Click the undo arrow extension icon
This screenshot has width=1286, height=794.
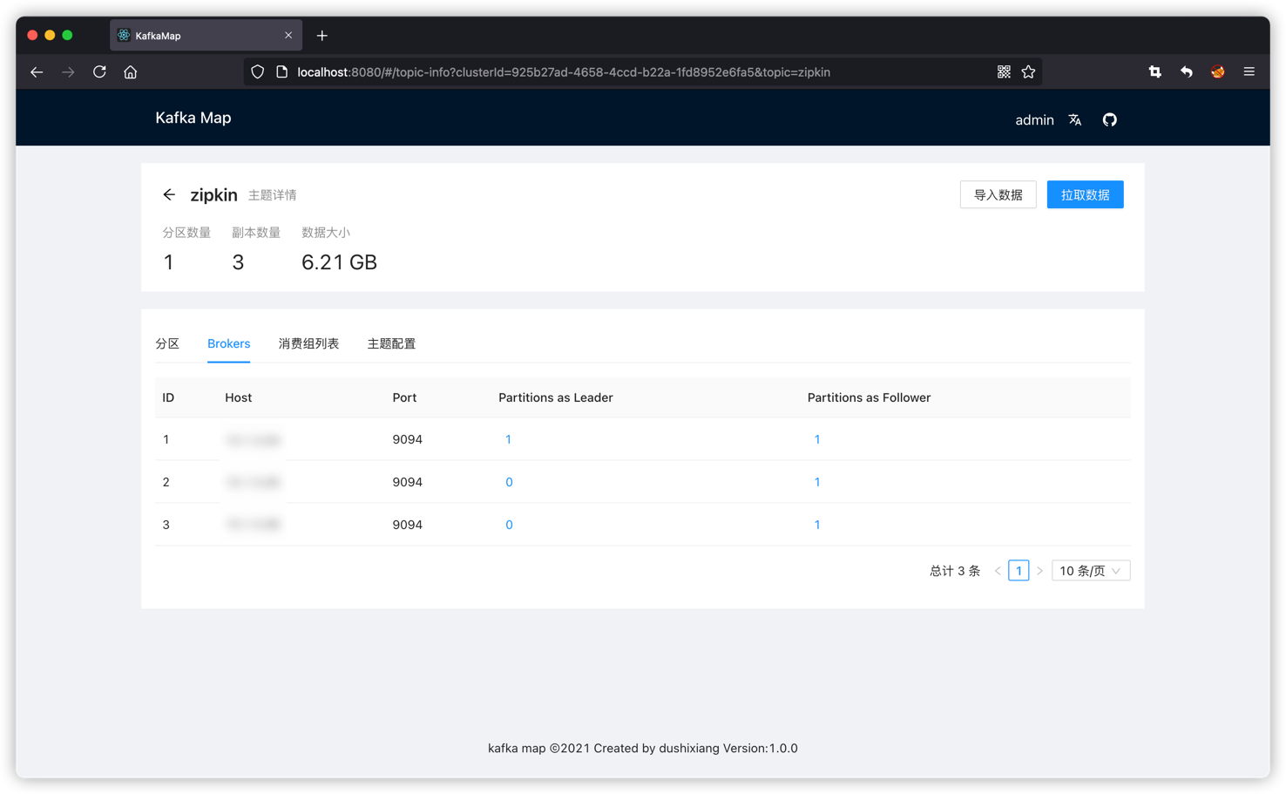coord(1187,72)
